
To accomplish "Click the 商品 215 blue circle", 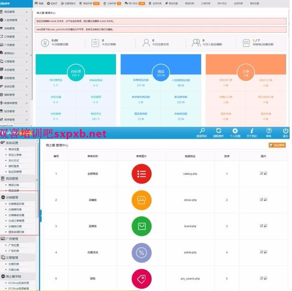I will (161, 73).
